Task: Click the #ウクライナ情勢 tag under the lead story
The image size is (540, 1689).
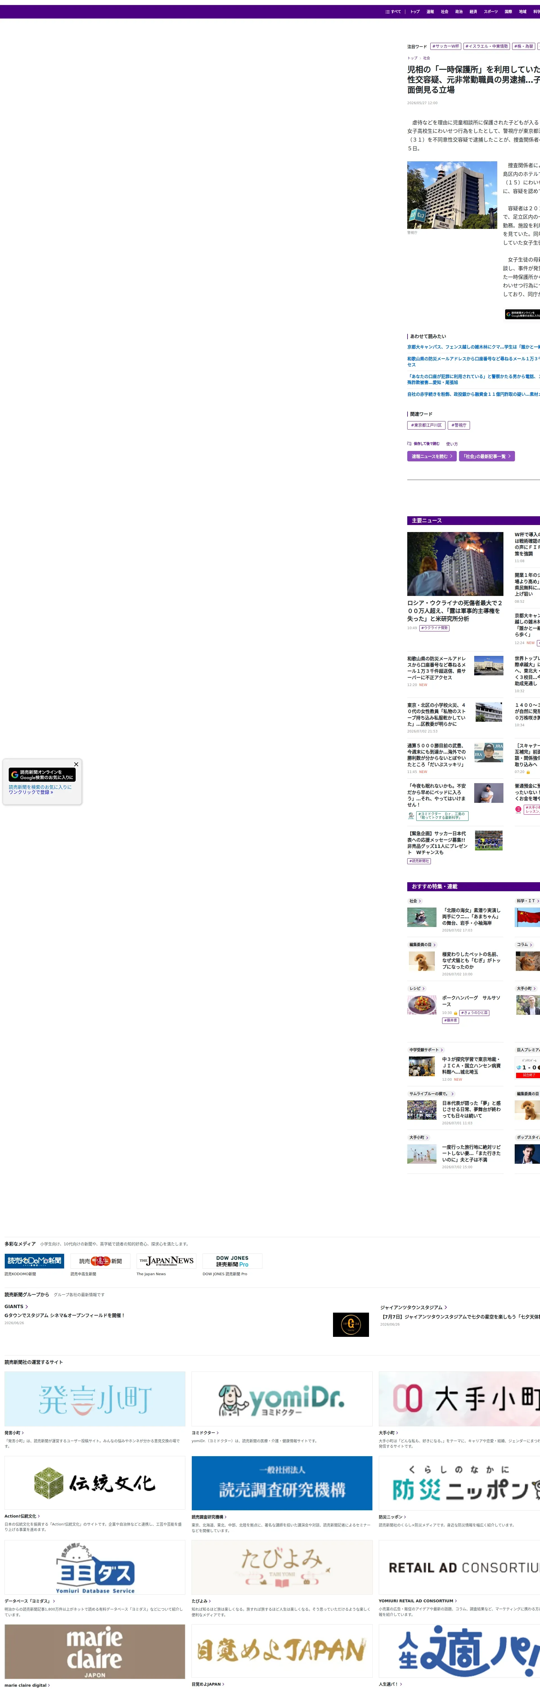Action: coord(435,628)
